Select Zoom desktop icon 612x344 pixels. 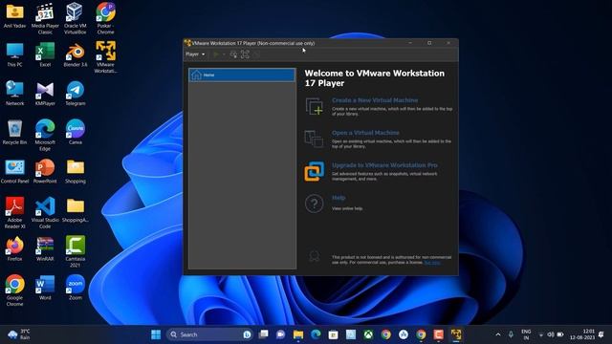[75, 288]
